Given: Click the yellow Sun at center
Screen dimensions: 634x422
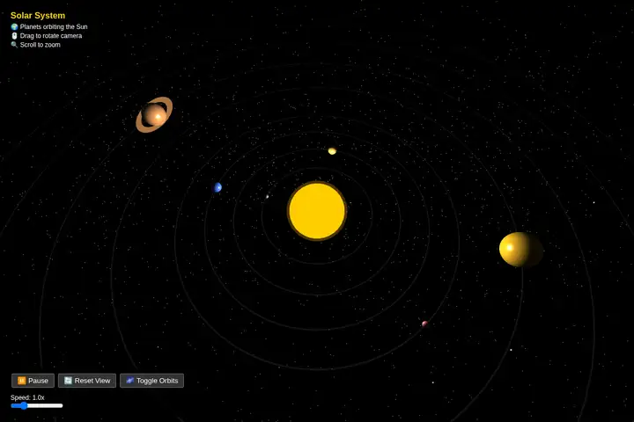Looking at the screenshot, I should click(x=317, y=211).
